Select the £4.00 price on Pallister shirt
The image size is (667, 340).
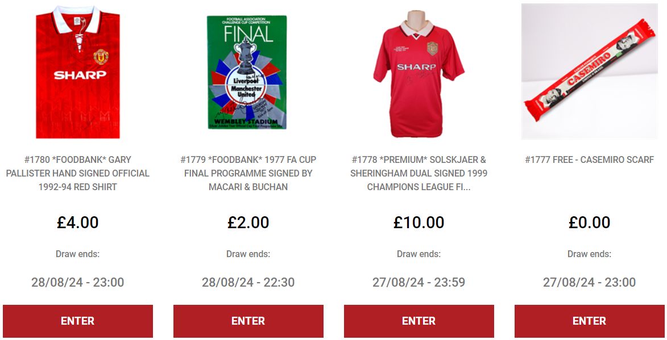click(78, 223)
